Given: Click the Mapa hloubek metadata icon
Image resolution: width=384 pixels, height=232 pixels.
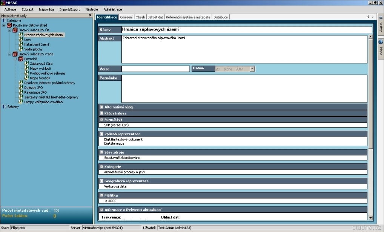Looking at the screenshot, I should coord(26,78).
